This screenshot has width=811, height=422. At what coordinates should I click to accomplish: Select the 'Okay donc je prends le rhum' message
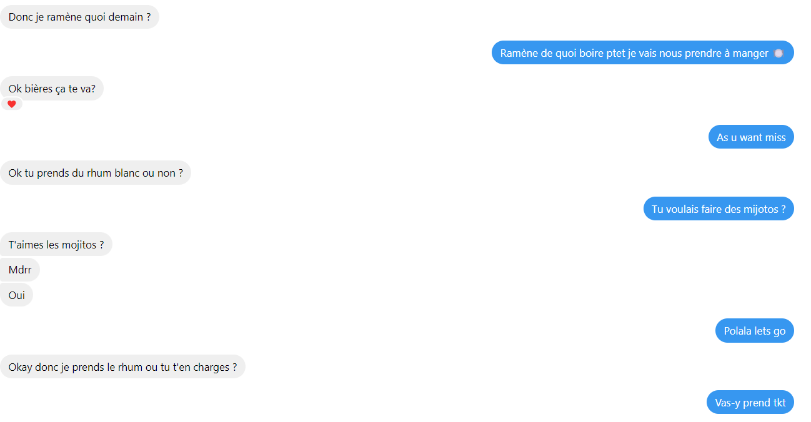tap(122, 367)
